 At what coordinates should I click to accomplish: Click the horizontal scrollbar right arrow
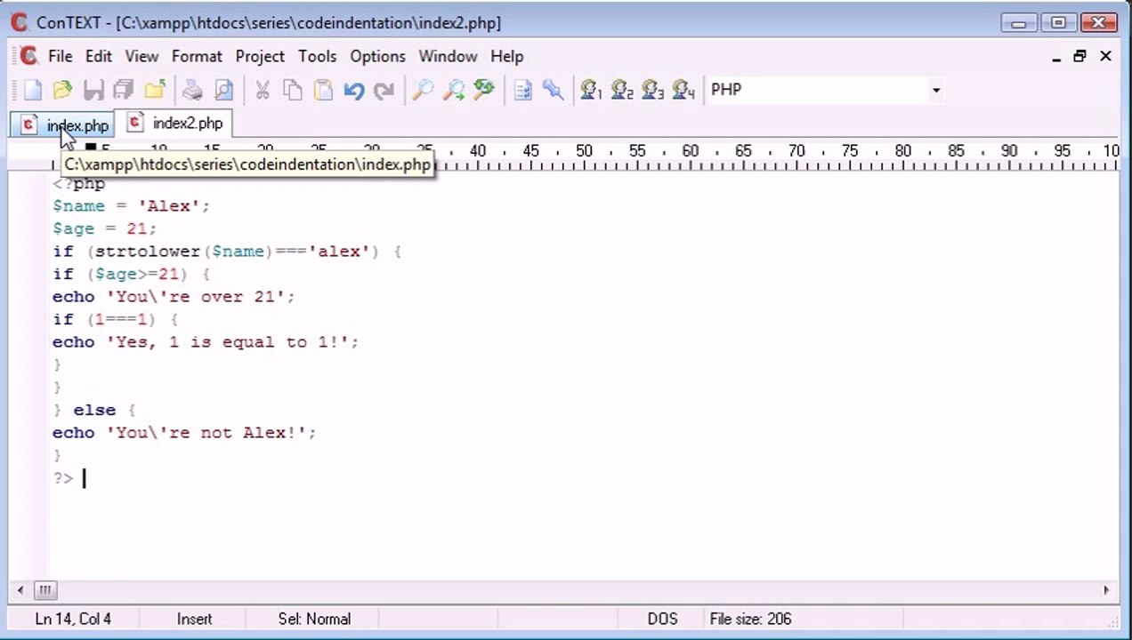pos(1106,589)
